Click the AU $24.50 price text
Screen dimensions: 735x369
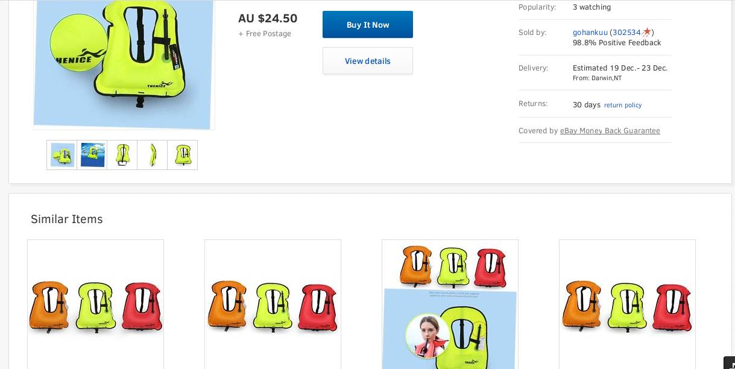point(268,18)
